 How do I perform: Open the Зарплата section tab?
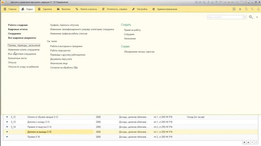tap(45, 9)
